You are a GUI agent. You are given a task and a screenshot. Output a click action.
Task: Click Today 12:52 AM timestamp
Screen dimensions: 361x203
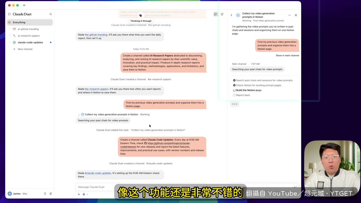[x=141, y=49]
